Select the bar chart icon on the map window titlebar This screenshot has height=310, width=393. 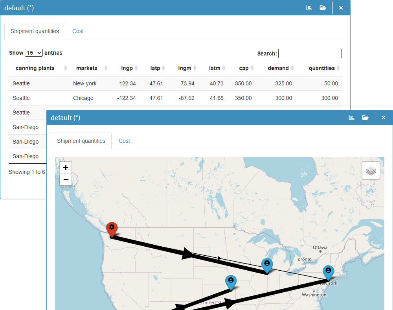point(352,117)
